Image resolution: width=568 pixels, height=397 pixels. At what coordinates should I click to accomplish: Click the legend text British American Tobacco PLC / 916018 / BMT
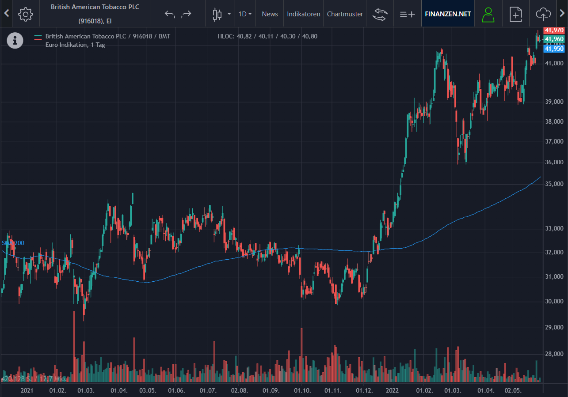tap(107, 36)
